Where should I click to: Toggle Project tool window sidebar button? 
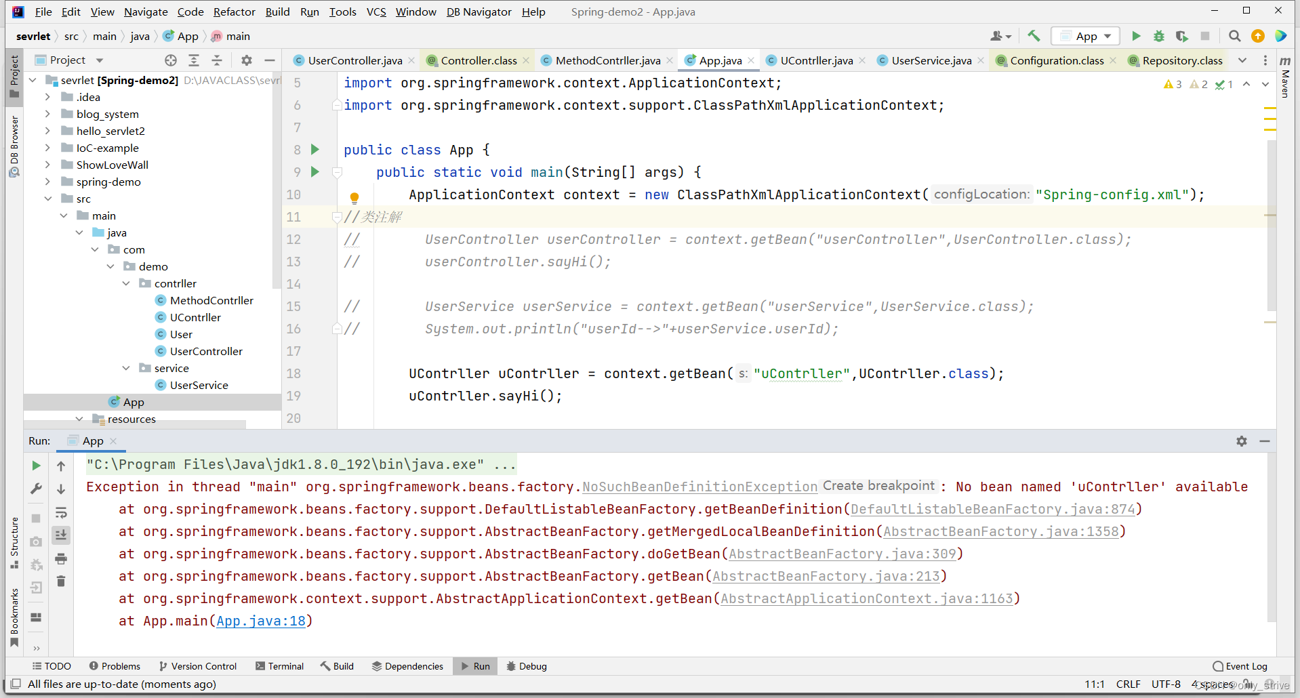[x=14, y=77]
